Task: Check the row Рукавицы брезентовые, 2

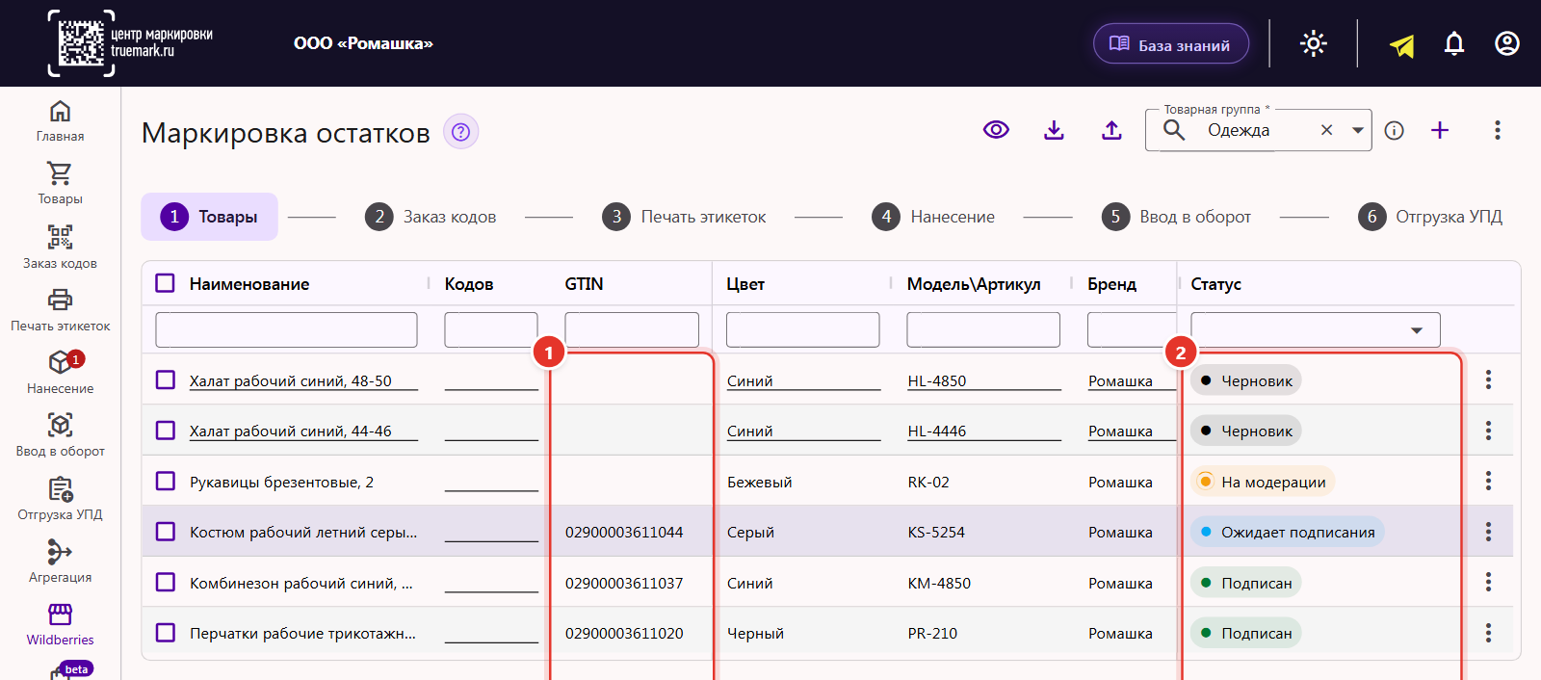Action: click(x=166, y=482)
